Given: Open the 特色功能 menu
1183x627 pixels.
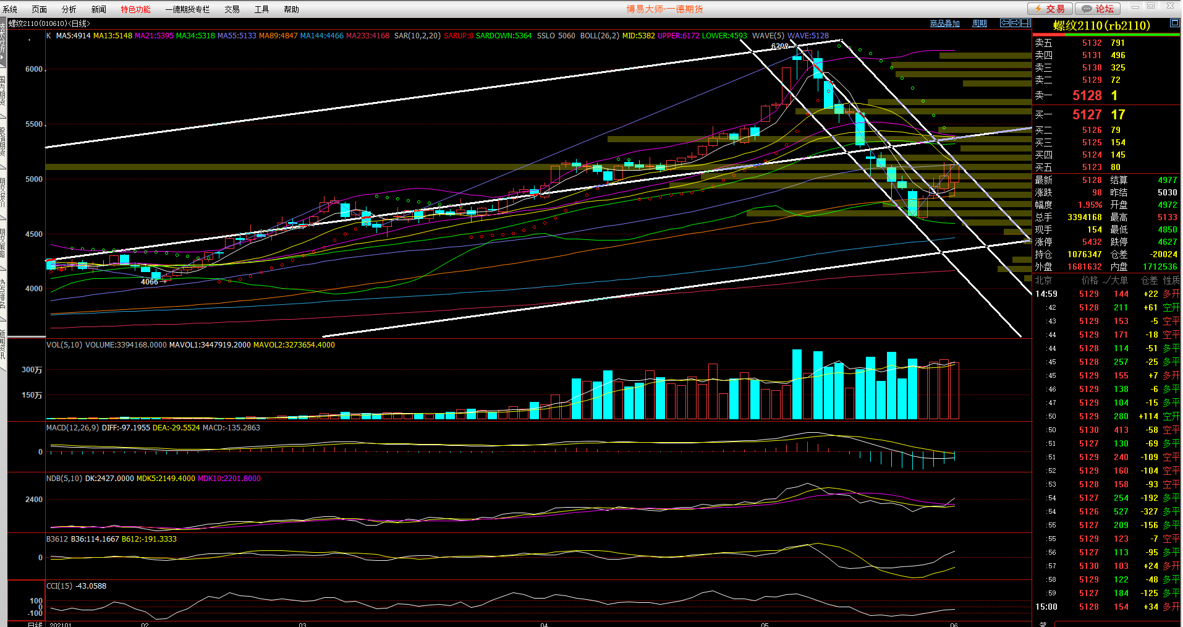Looking at the screenshot, I should click(x=135, y=9).
